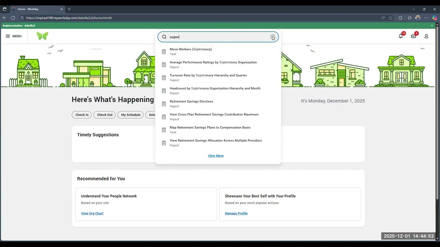Dismiss the green Implementation banner

pyautogui.click(x=432, y=26)
